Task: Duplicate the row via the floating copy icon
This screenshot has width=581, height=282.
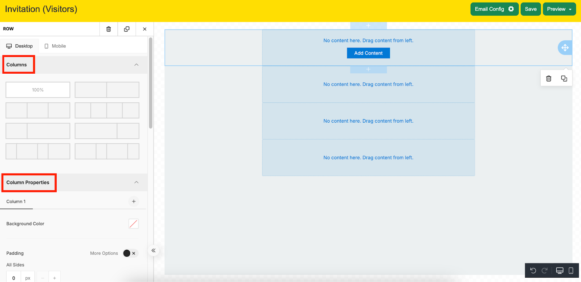Action: tap(564, 78)
